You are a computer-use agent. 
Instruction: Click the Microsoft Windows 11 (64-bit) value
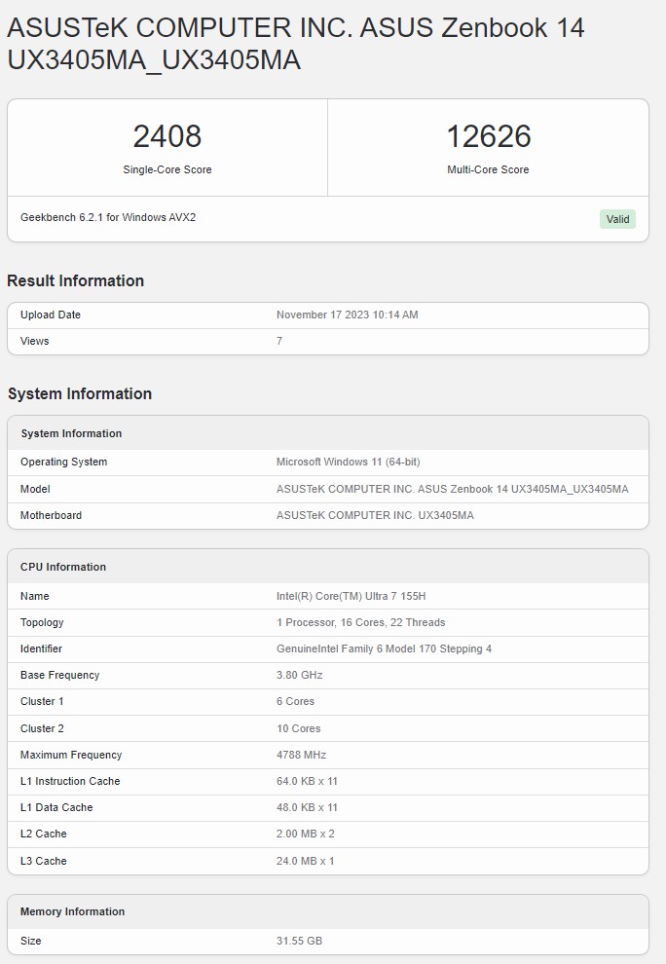pos(348,462)
